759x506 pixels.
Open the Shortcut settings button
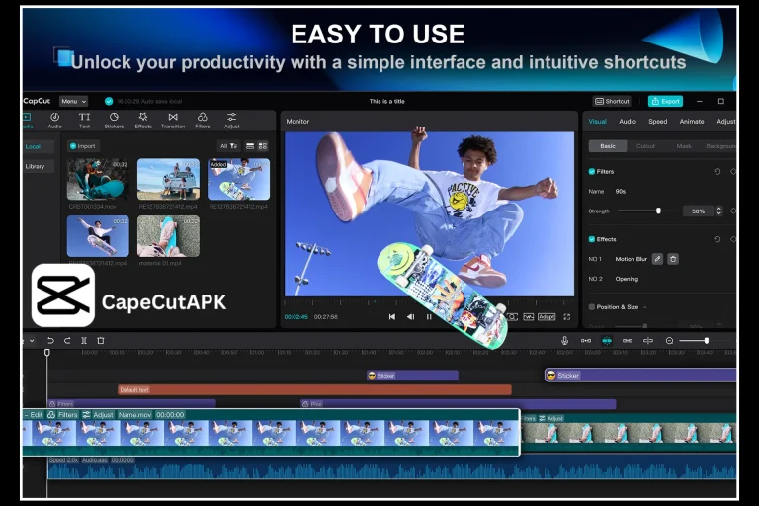click(x=613, y=101)
